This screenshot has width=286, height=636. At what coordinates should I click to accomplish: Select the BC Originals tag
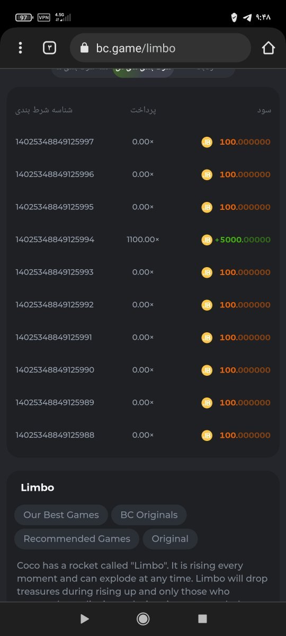(149, 515)
